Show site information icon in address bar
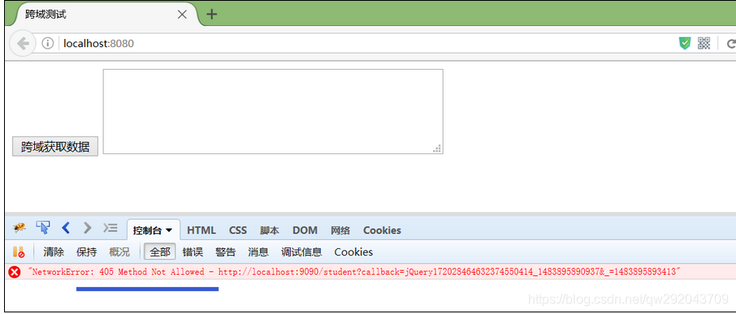736x314 pixels. point(48,44)
